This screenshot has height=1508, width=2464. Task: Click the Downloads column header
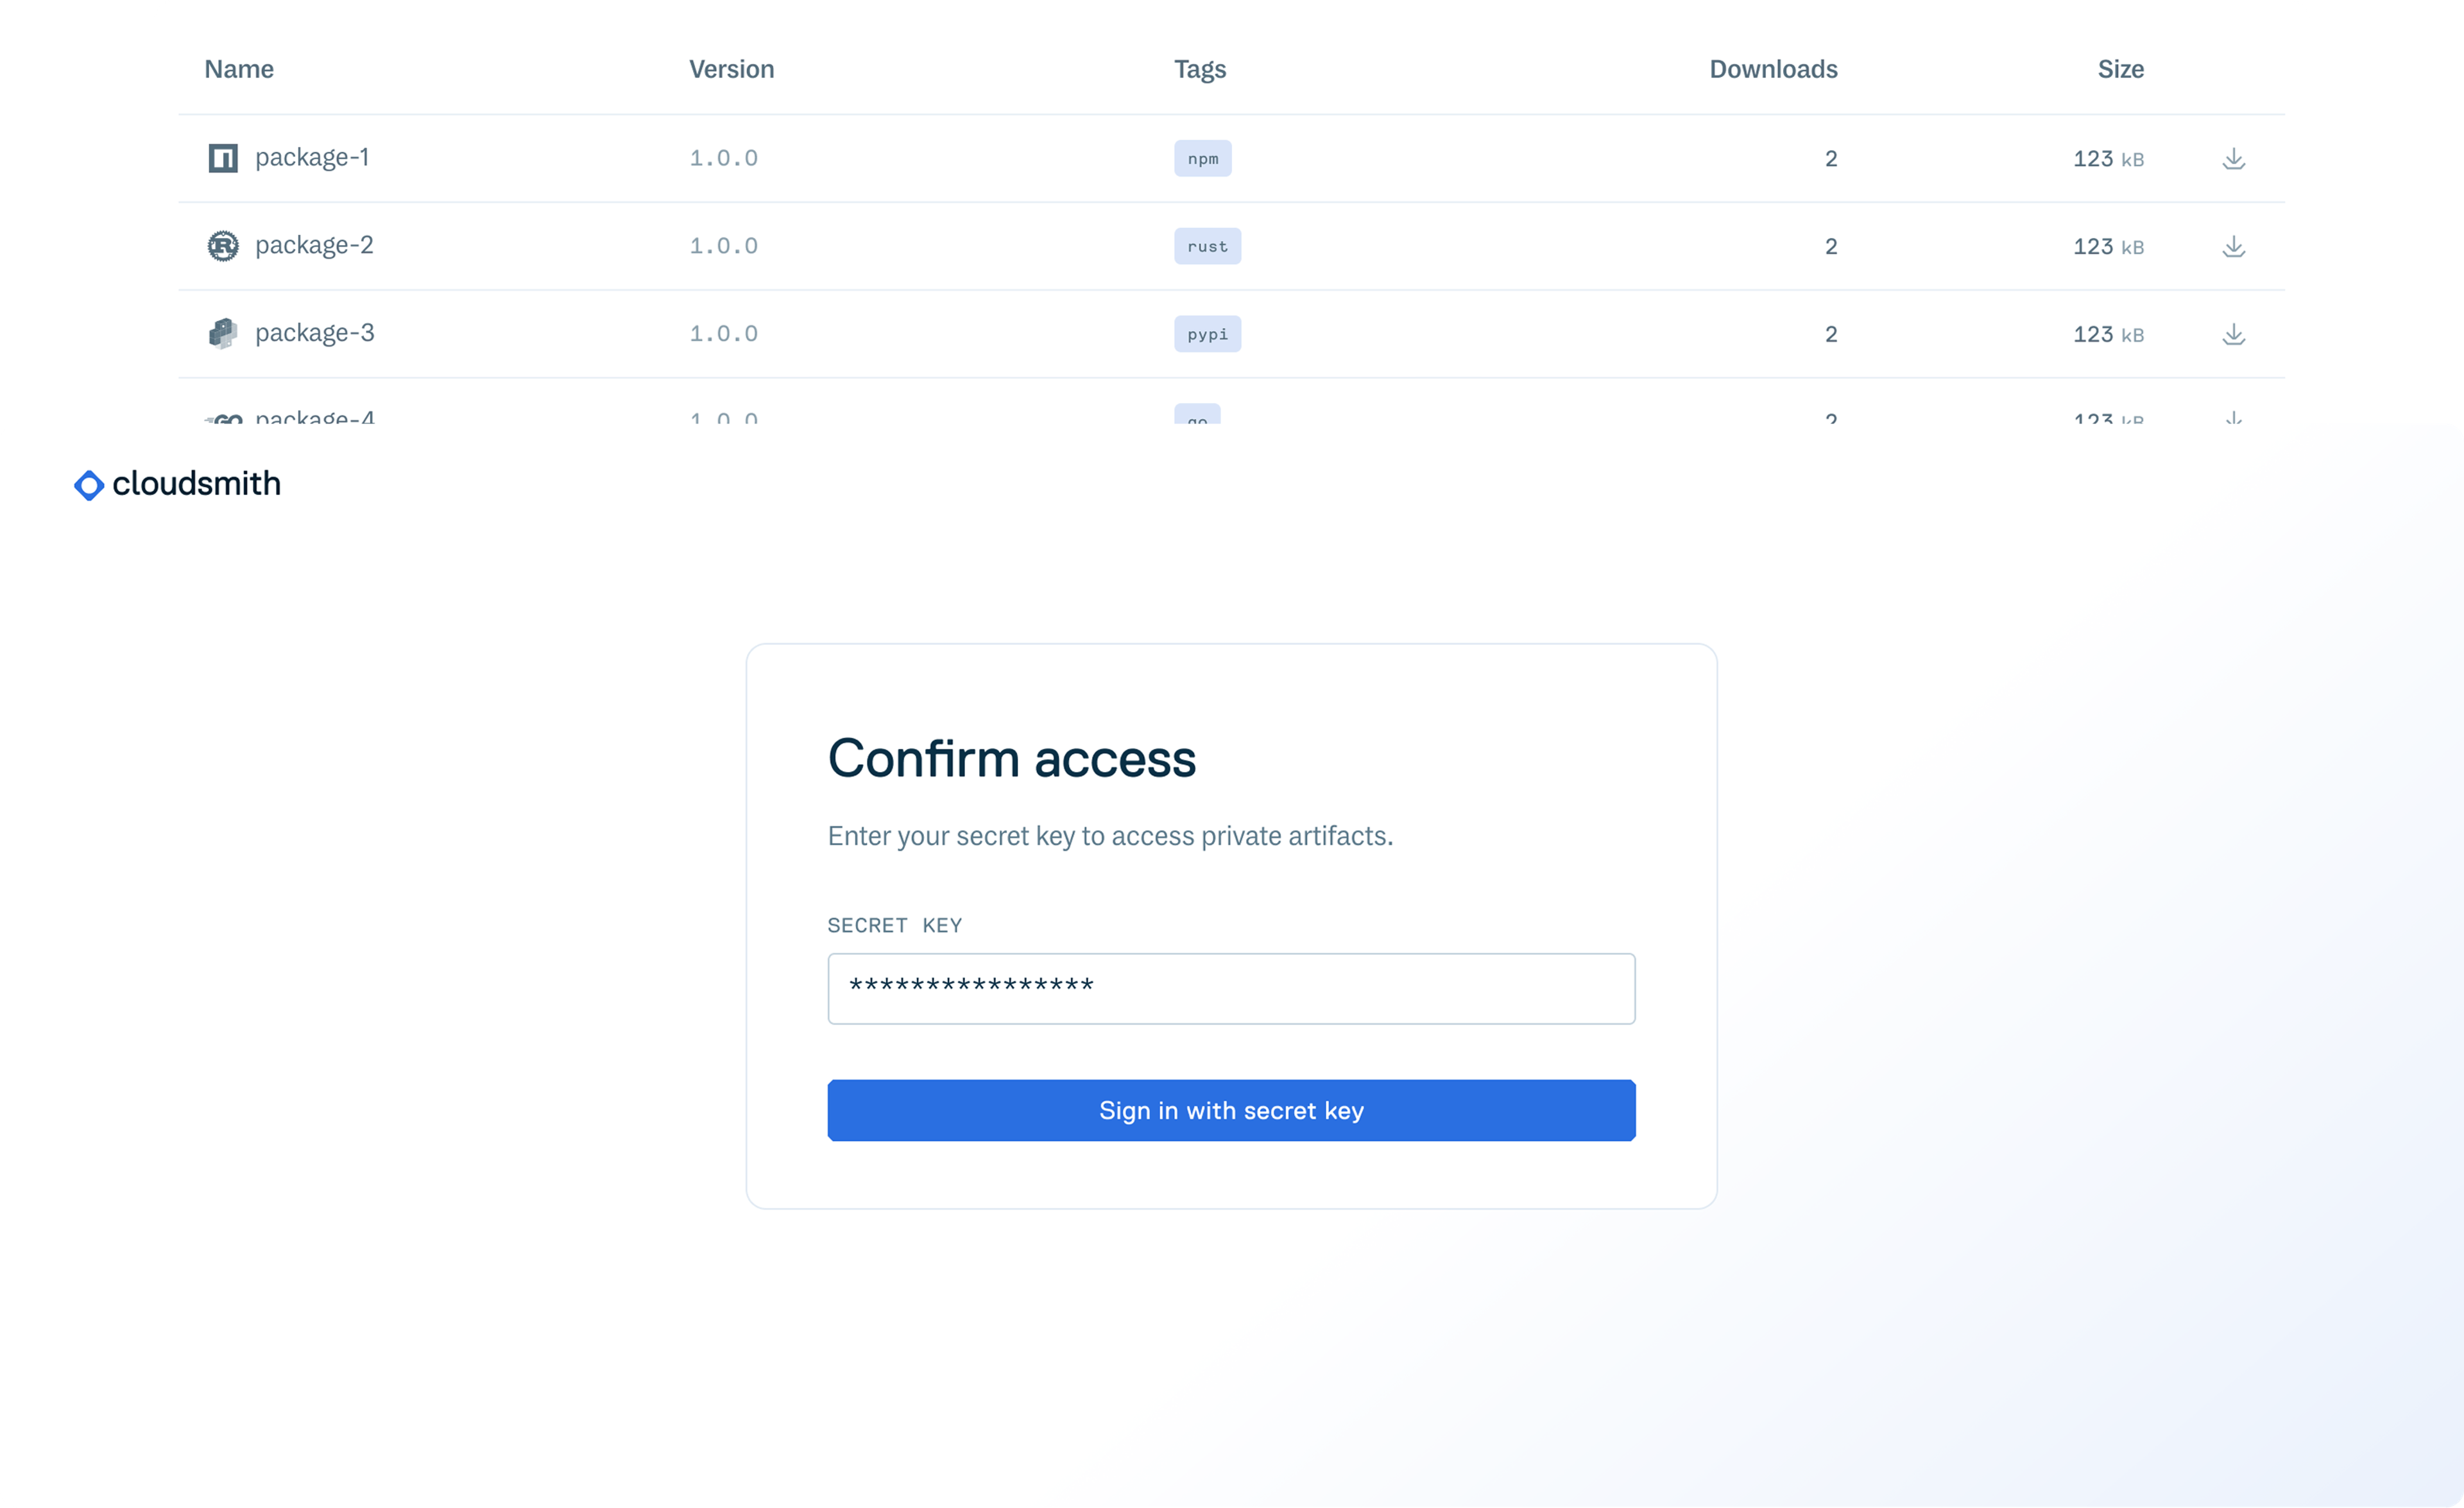tap(1773, 69)
